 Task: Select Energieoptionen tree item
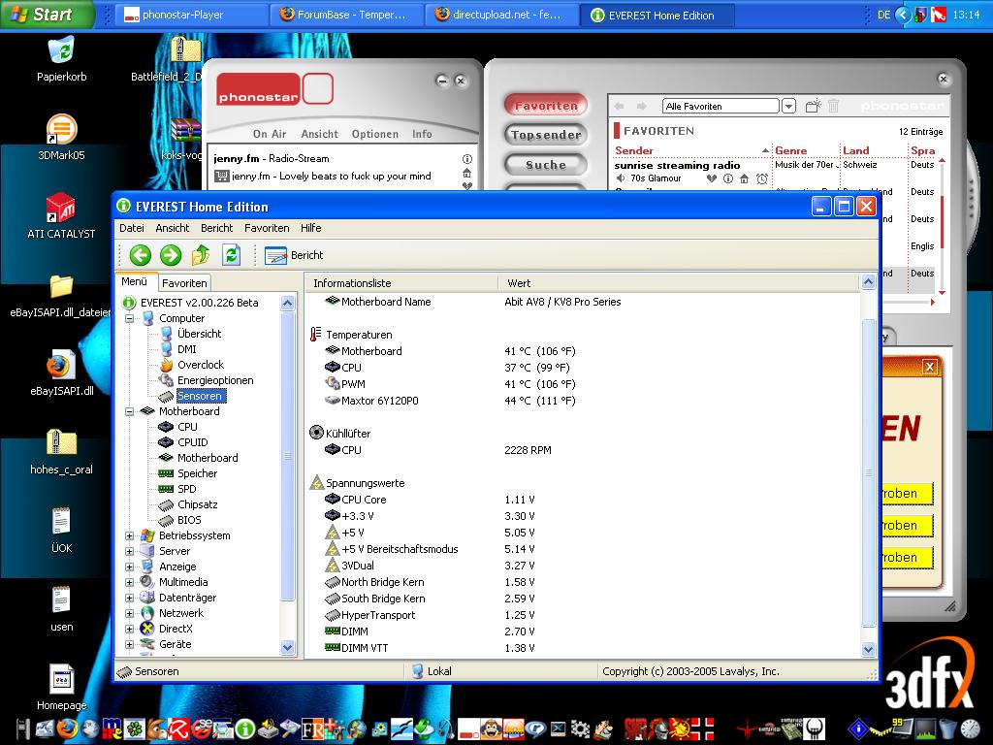tap(215, 380)
